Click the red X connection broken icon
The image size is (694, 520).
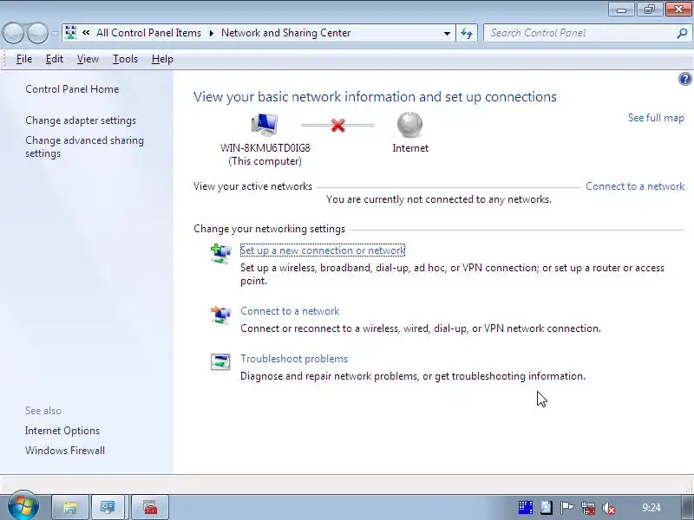coord(337,125)
